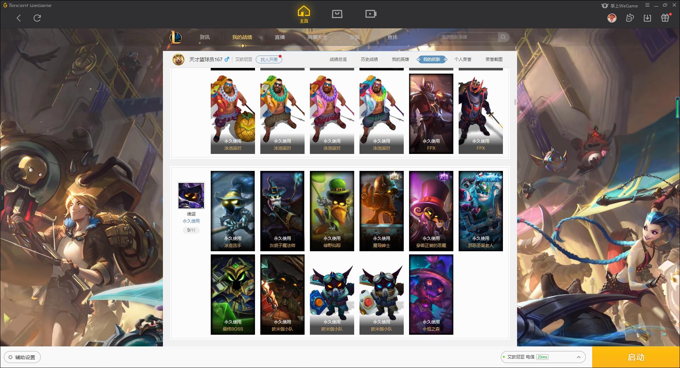The height and width of the screenshot is (368, 680).
Task: Open the store bag icon in top bar
Action: (337, 14)
